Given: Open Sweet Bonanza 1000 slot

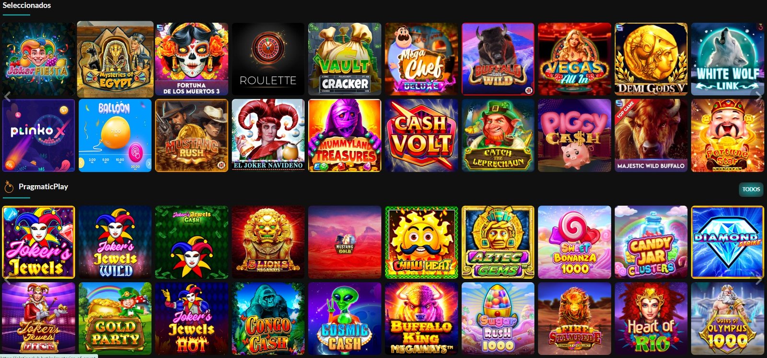Looking at the screenshot, I should pos(574,242).
